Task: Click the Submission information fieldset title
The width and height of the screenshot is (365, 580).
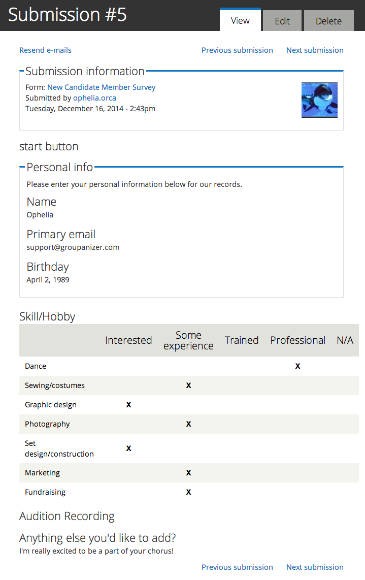Action: pyautogui.click(x=85, y=71)
